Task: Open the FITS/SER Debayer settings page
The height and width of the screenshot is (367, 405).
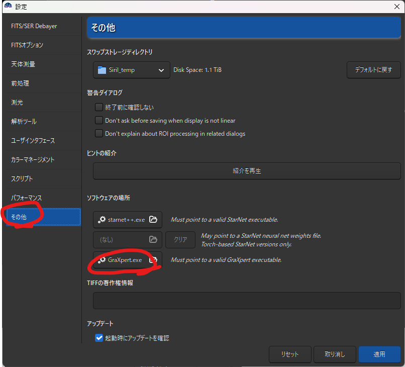Action: coord(34,26)
